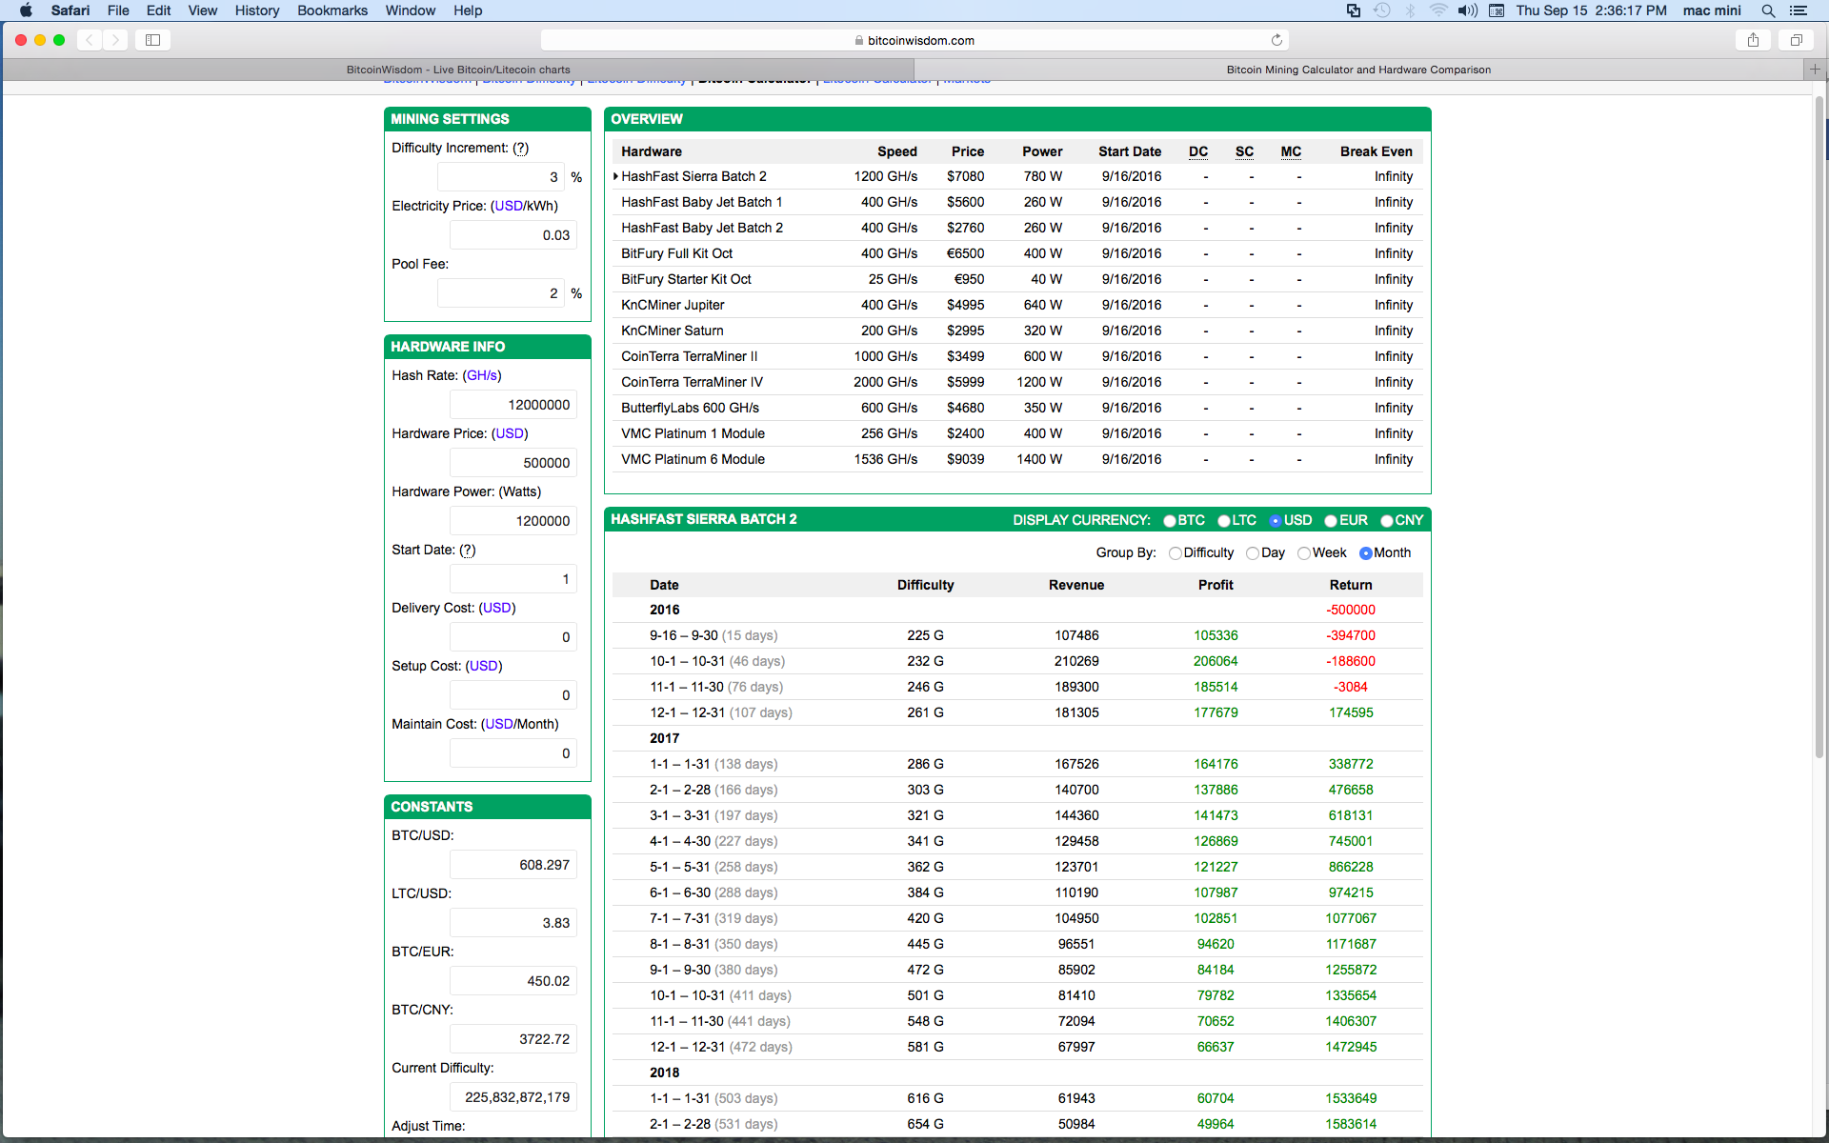
Task: Click the Break Even column header
Action: (1376, 151)
